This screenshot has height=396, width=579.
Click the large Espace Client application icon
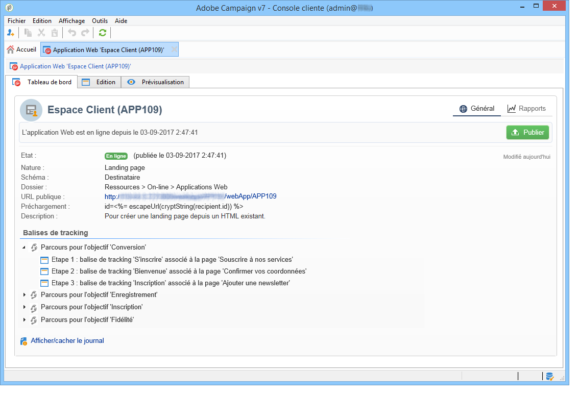coord(31,110)
